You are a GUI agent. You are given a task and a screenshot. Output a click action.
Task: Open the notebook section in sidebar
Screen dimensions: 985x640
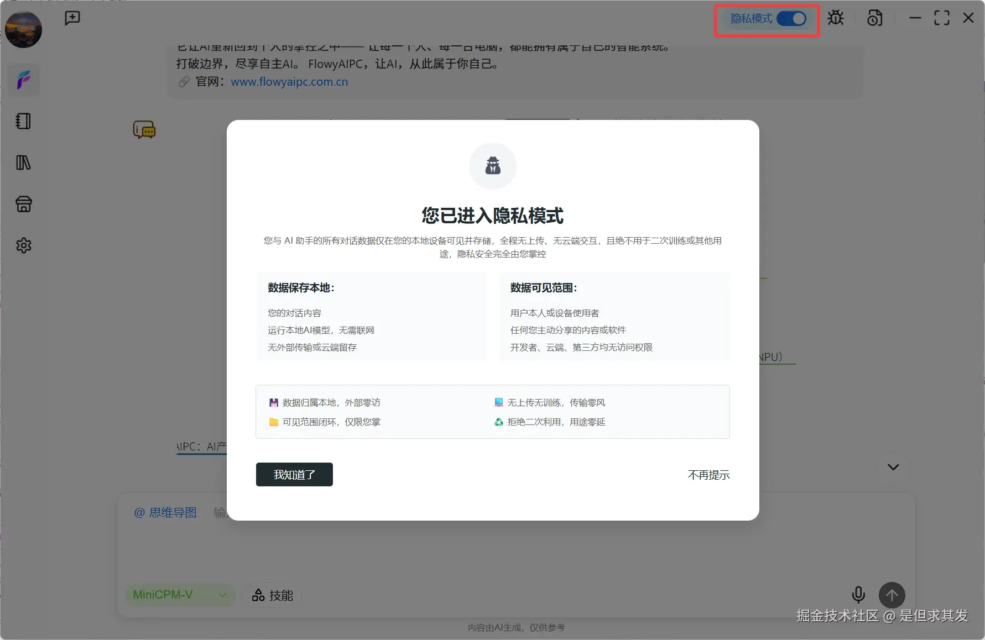click(x=23, y=121)
